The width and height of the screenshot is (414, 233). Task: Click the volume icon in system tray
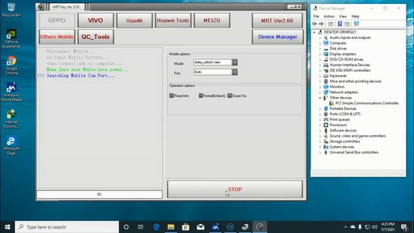coord(375,227)
